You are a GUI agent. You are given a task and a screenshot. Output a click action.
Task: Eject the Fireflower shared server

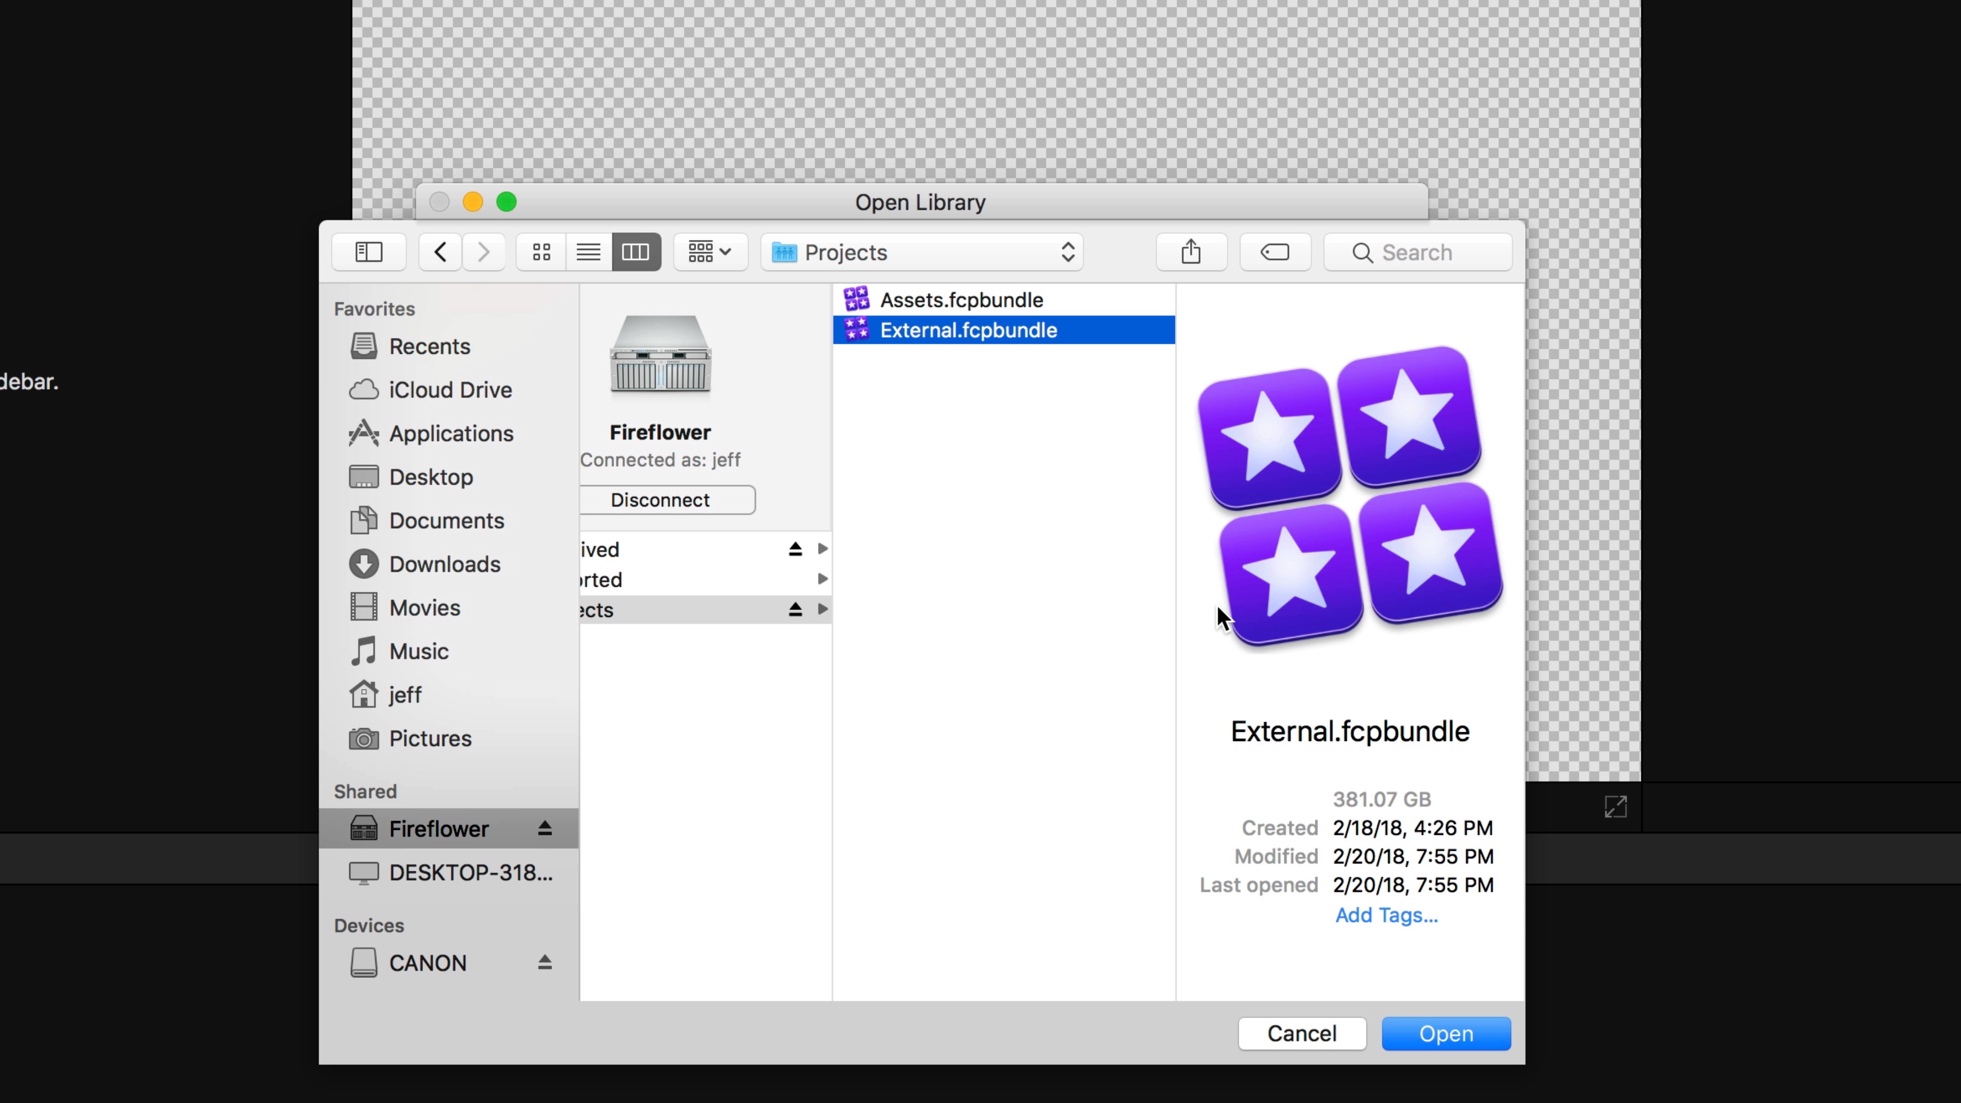(x=544, y=828)
